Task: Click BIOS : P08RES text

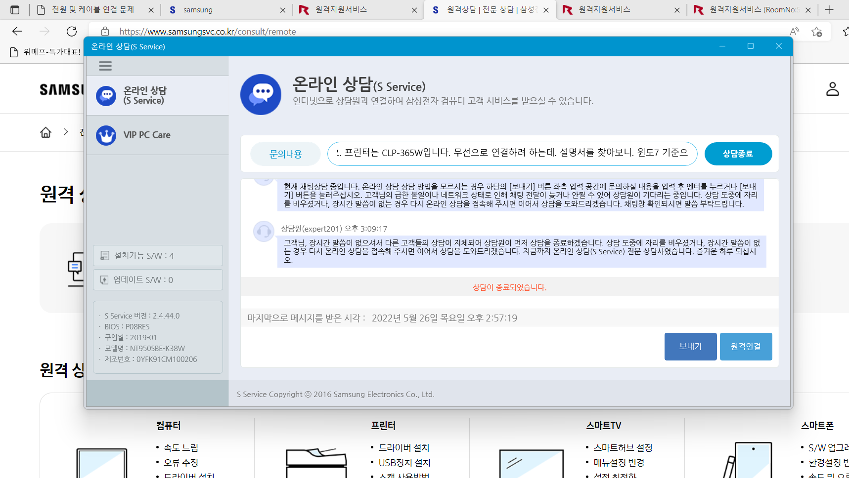Action: point(127,327)
